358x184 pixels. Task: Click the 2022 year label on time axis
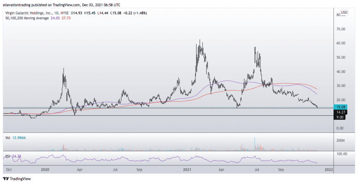tap(329, 170)
